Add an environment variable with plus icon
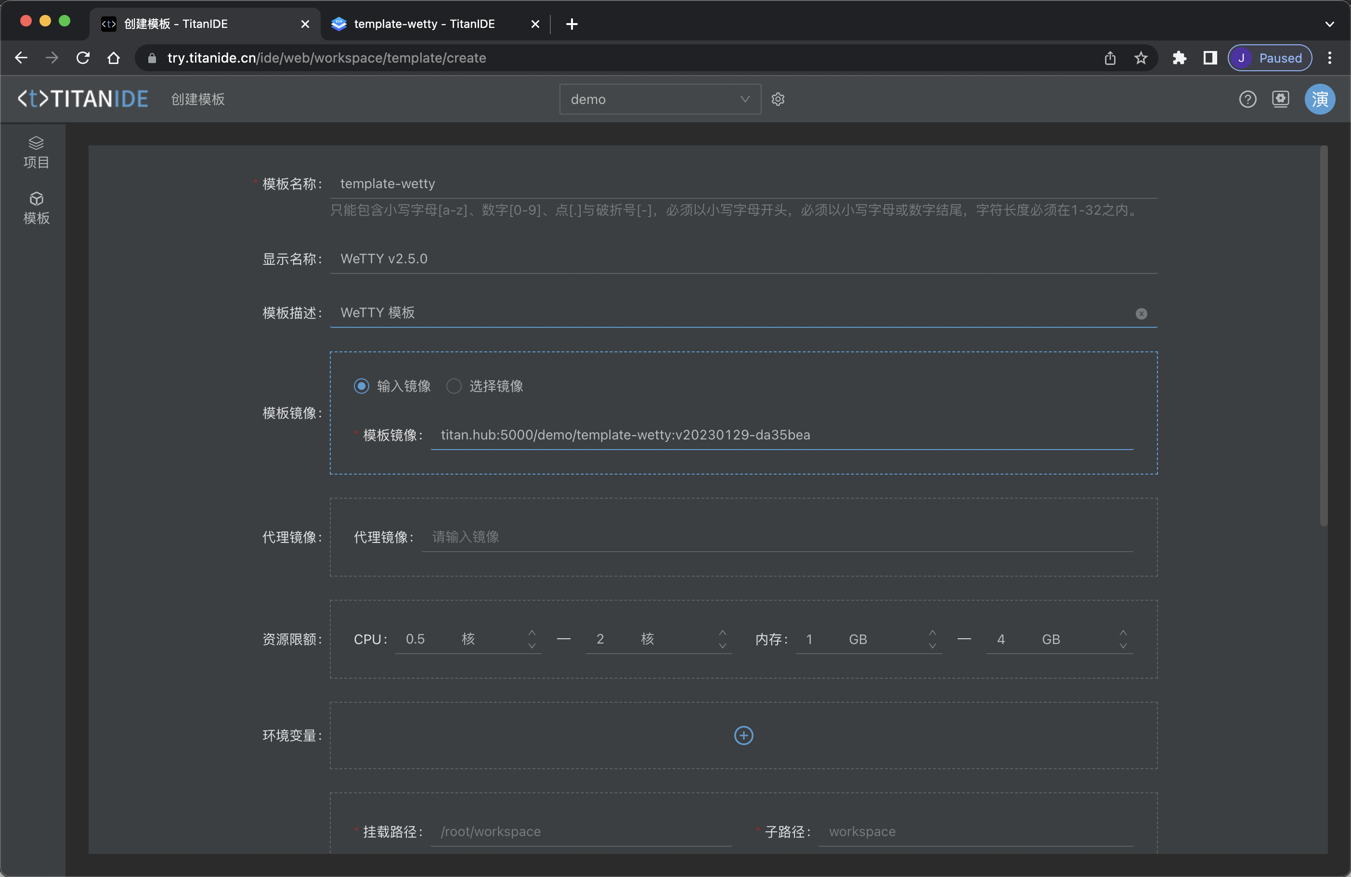The height and width of the screenshot is (877, 1351). coord(743,735)
